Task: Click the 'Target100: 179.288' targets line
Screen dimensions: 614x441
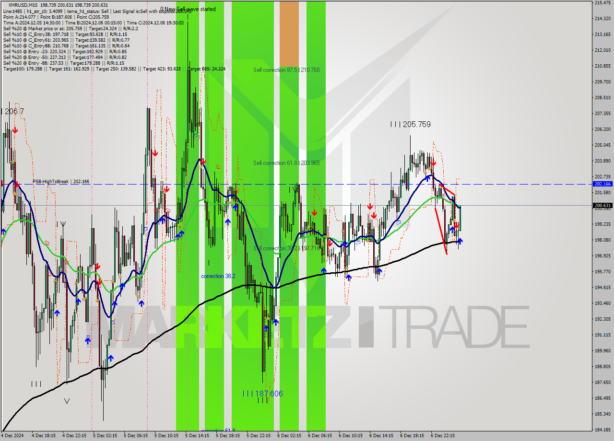Action: point(114,69)
